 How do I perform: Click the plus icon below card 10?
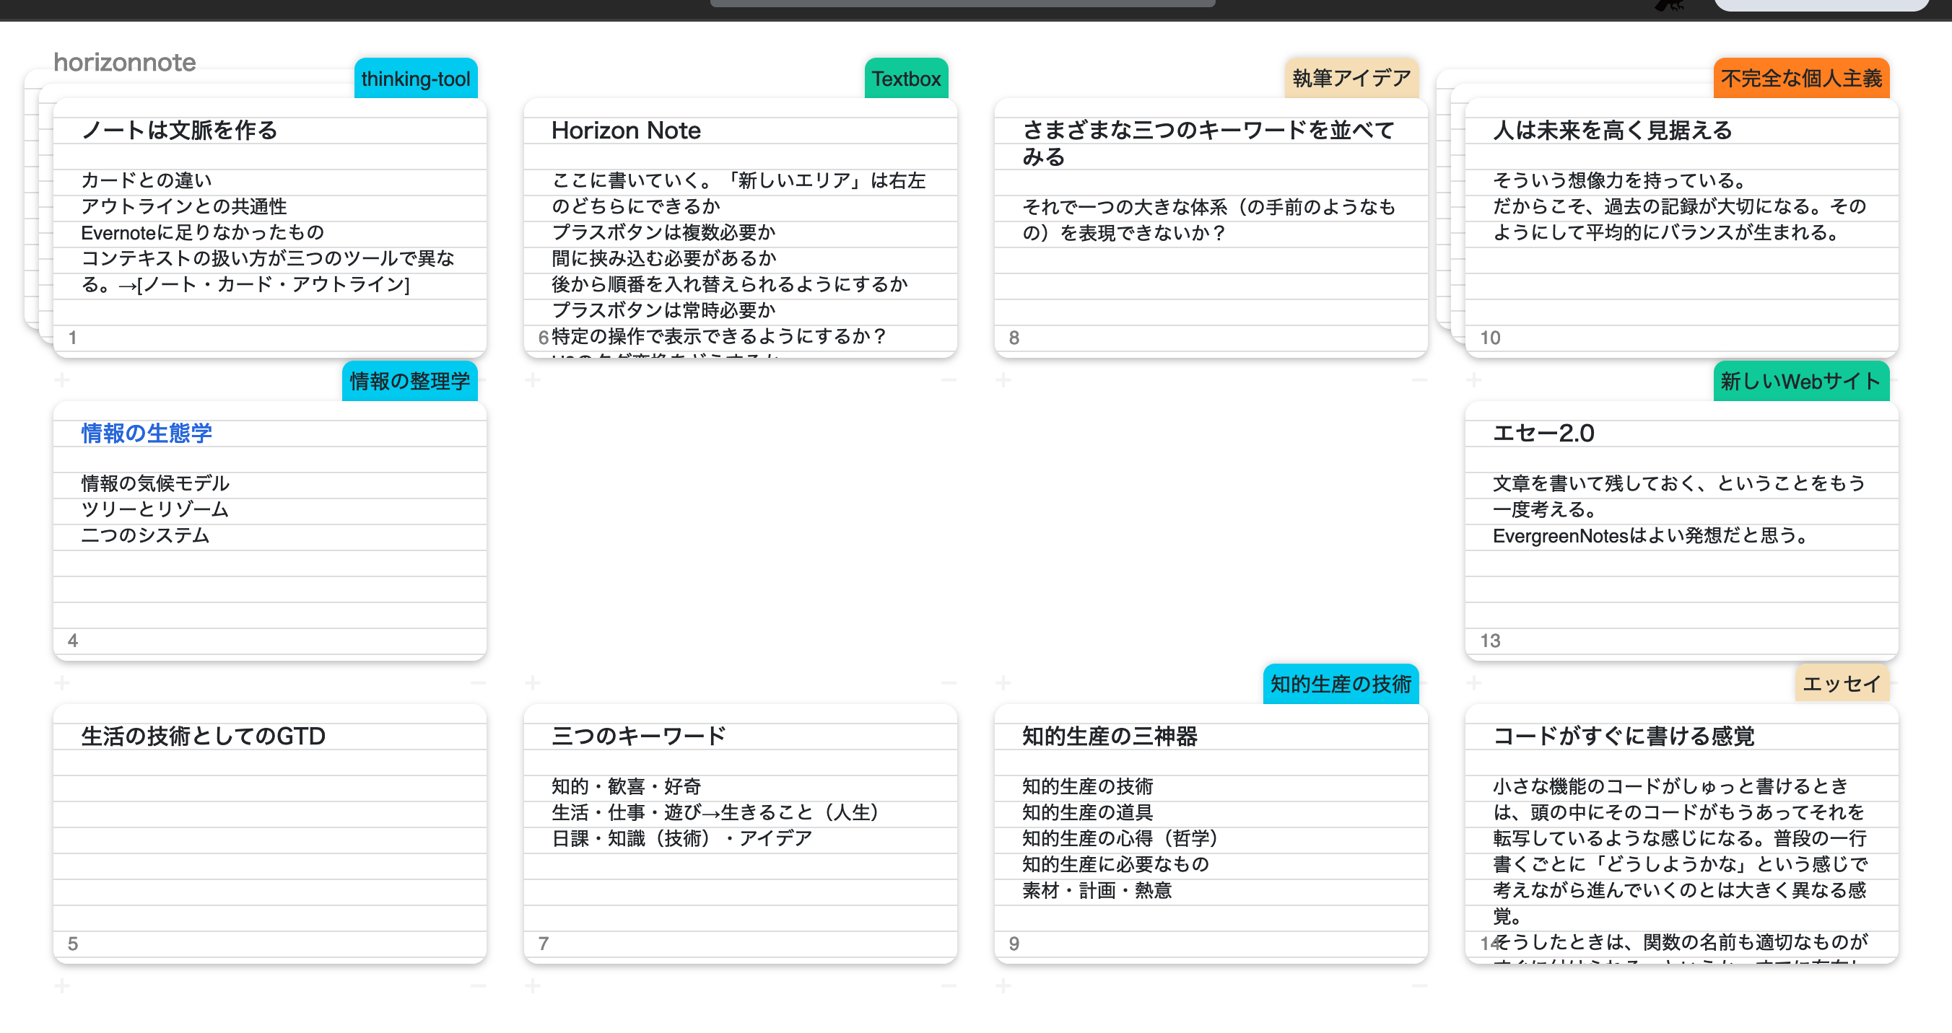(x=1474, y=379)
